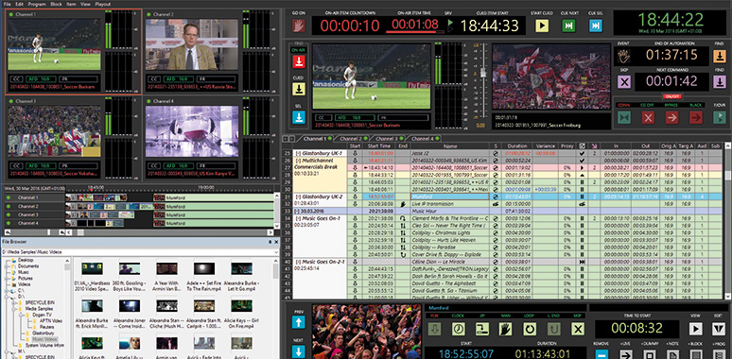Switch to the Channel 3 playlist tab
Viewport: 732px width, 359px height.
coord(387,139)
